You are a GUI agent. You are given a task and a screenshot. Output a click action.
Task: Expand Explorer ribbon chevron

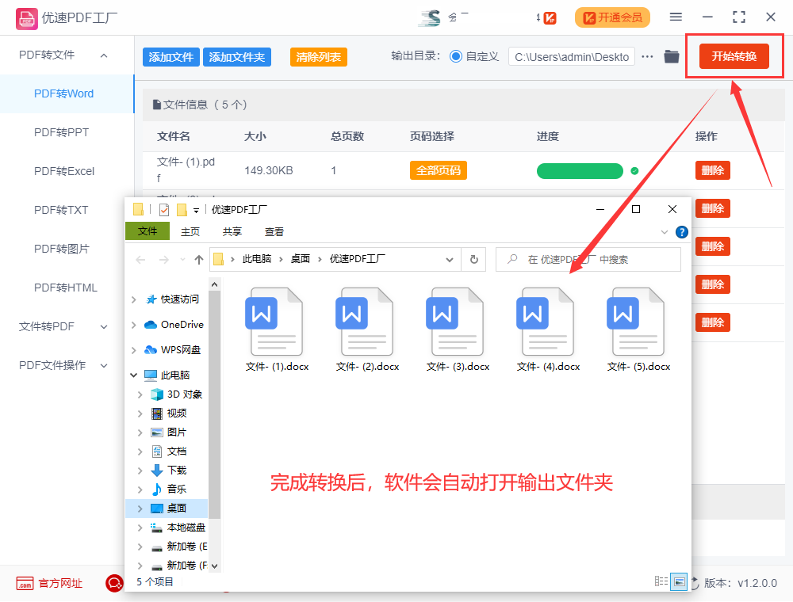(x=664, y=232)
